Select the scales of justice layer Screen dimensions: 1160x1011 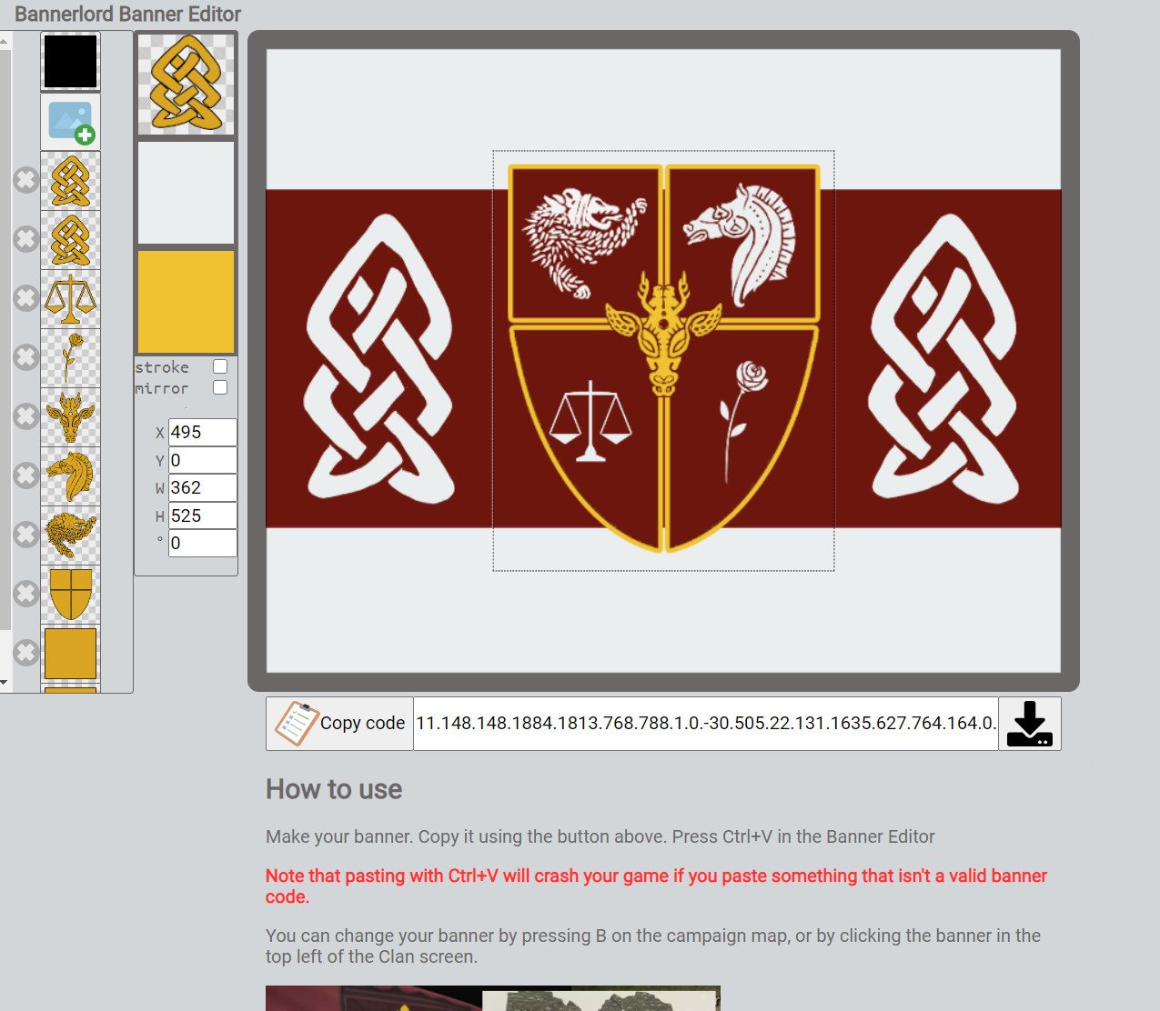point(71,299)
